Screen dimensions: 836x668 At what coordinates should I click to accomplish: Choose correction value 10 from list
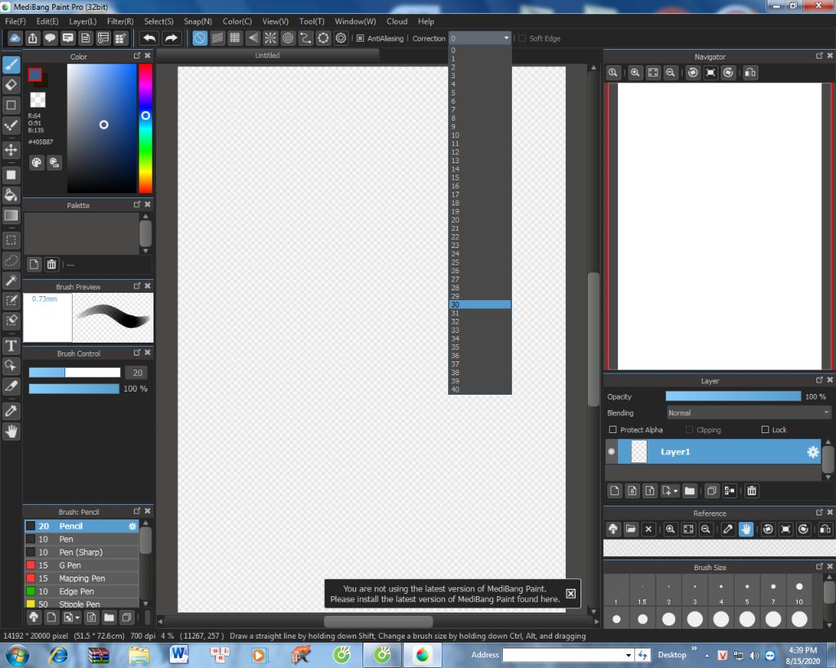point(480,135)
